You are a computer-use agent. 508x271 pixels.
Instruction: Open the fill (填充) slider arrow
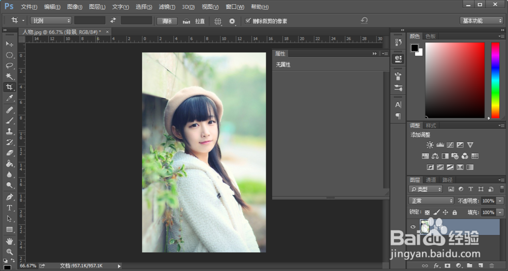pyautogui.click(x=500, y=213)
